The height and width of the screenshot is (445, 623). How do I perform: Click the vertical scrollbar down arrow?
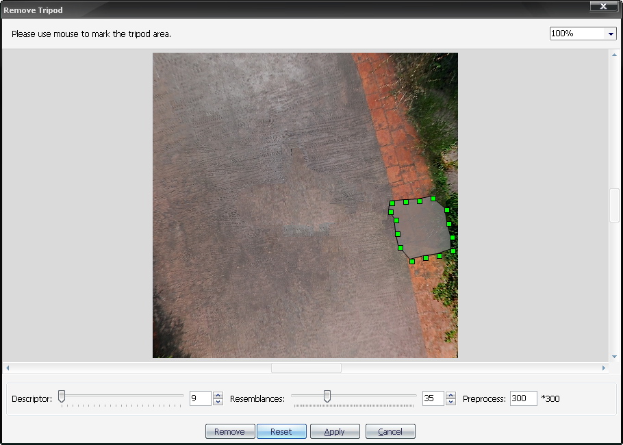[x=614, y=357]
